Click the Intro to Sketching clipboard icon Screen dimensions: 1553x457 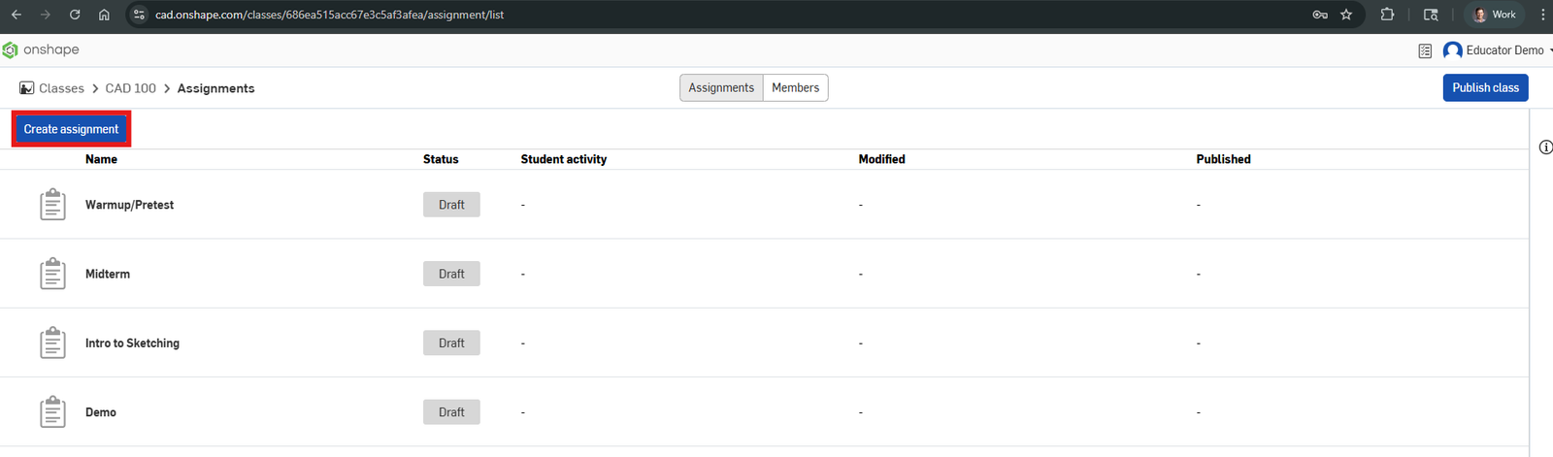coord(52,343)
